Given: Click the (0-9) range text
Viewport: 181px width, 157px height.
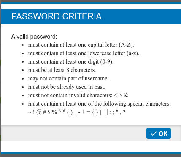Looking at the screenshot, I should click(x=107, y=62).
